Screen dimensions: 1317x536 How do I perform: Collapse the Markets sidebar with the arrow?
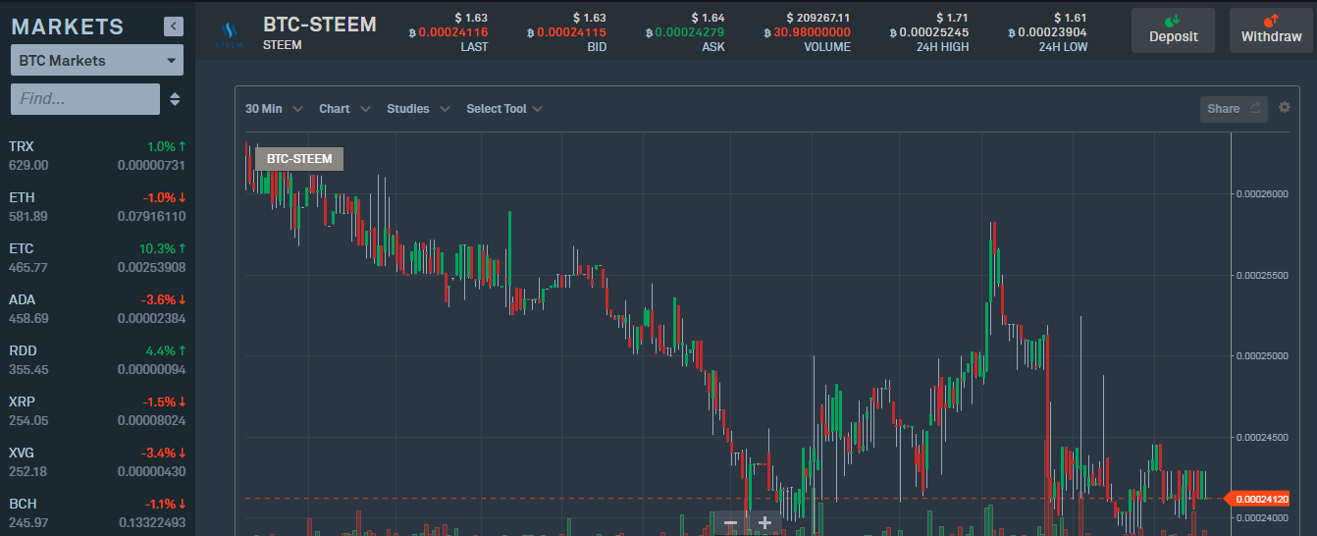[x=174, y=27]
